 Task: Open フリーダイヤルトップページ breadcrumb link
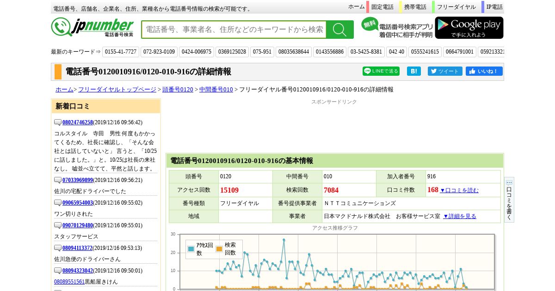pos(117,90)
